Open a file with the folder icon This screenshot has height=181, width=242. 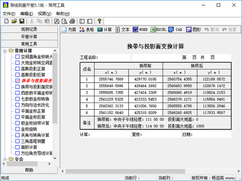pos(14,21)
